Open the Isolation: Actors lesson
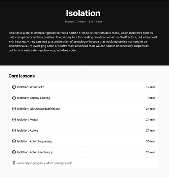This screenshot has width=169, height=177. tap(83, 130)
